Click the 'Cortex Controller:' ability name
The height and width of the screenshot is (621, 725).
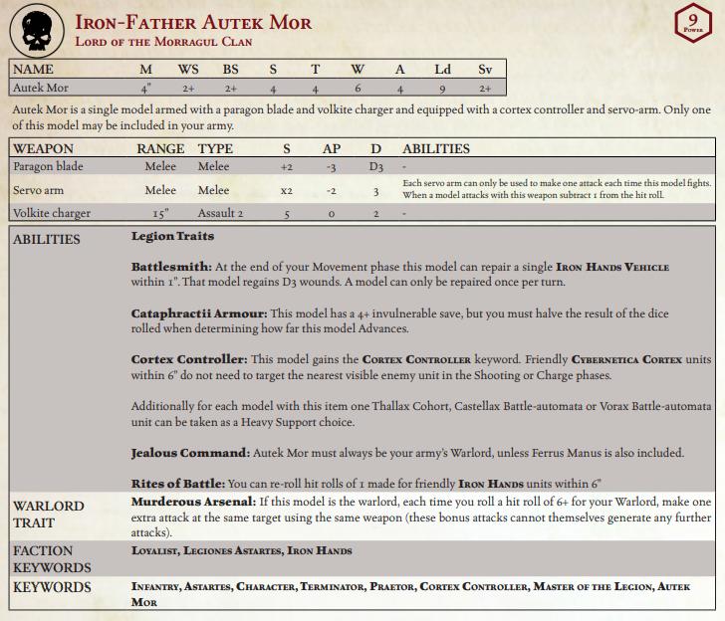[189, 359]
